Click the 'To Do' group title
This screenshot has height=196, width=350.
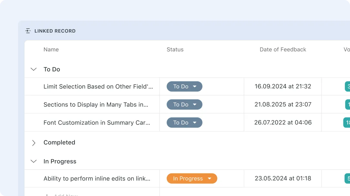pos(52,69)
